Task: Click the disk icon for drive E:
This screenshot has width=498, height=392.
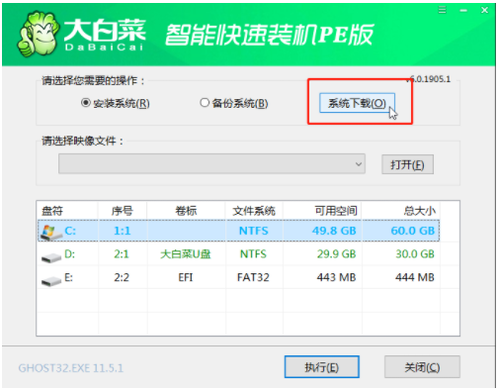Action: 51,281
